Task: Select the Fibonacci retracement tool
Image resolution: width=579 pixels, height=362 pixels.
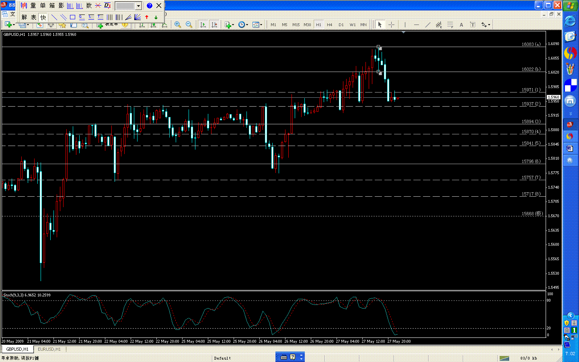Action: (450, 25)
